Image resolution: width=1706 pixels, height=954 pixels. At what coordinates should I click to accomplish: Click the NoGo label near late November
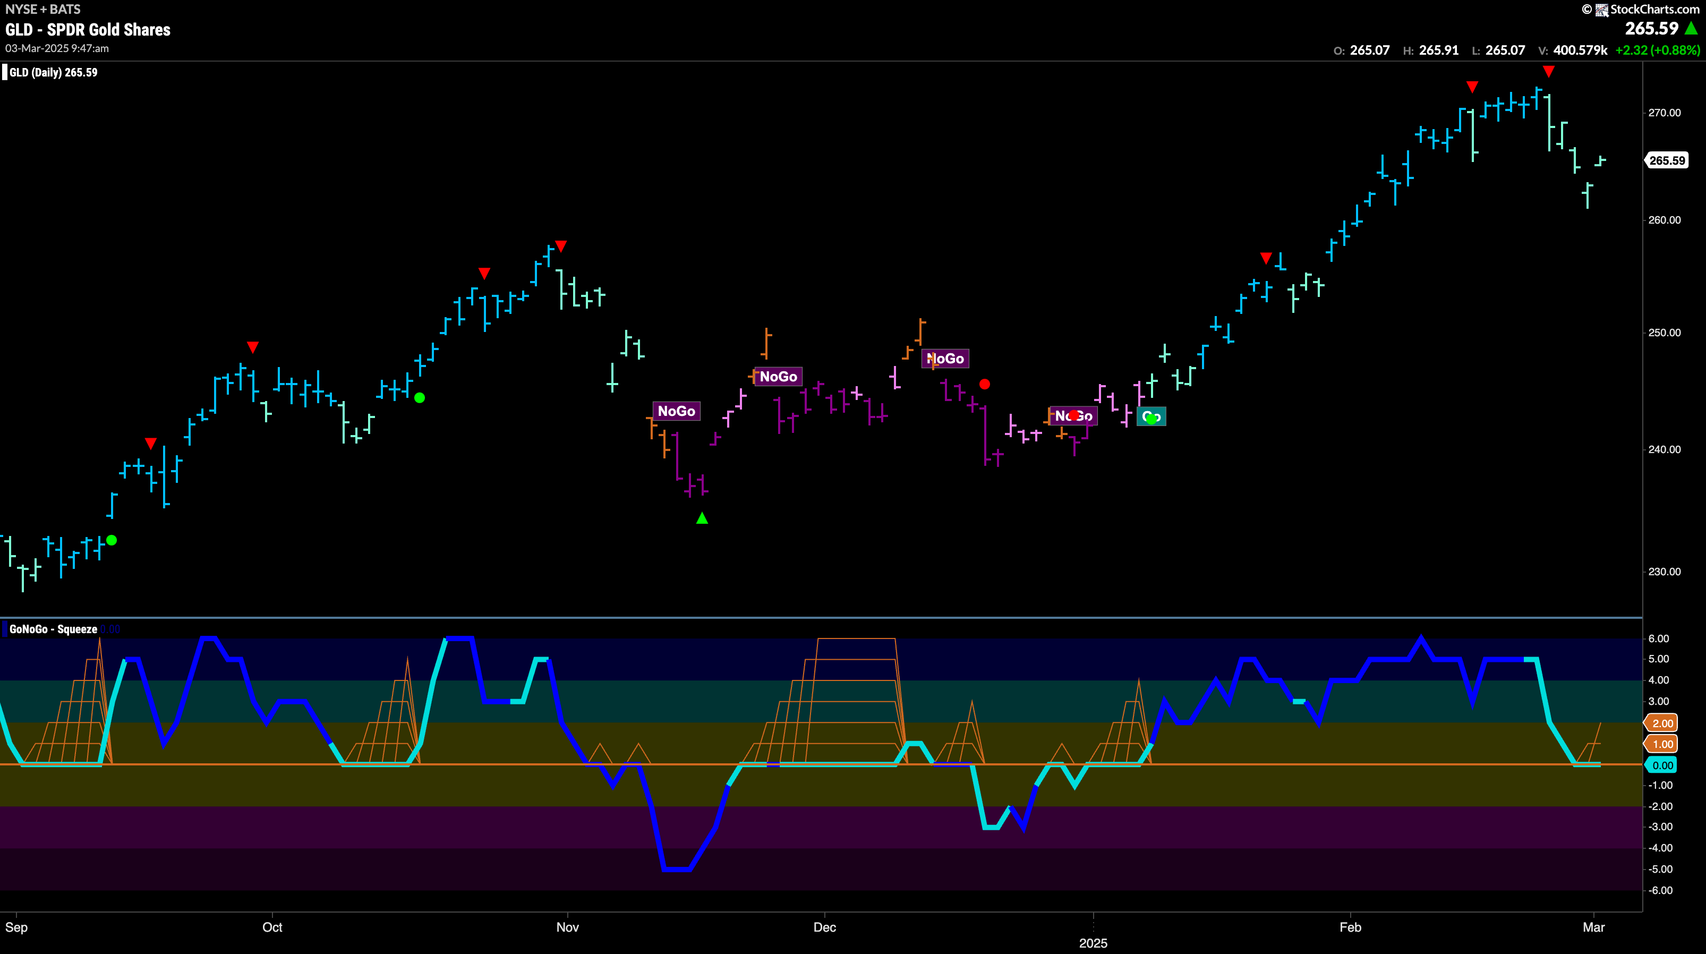pos(778,376)
